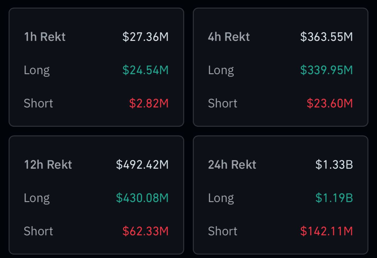The image size is (377, 258).
Task: Select the 24h Long $1.19B value
Action: click(334, 198)
